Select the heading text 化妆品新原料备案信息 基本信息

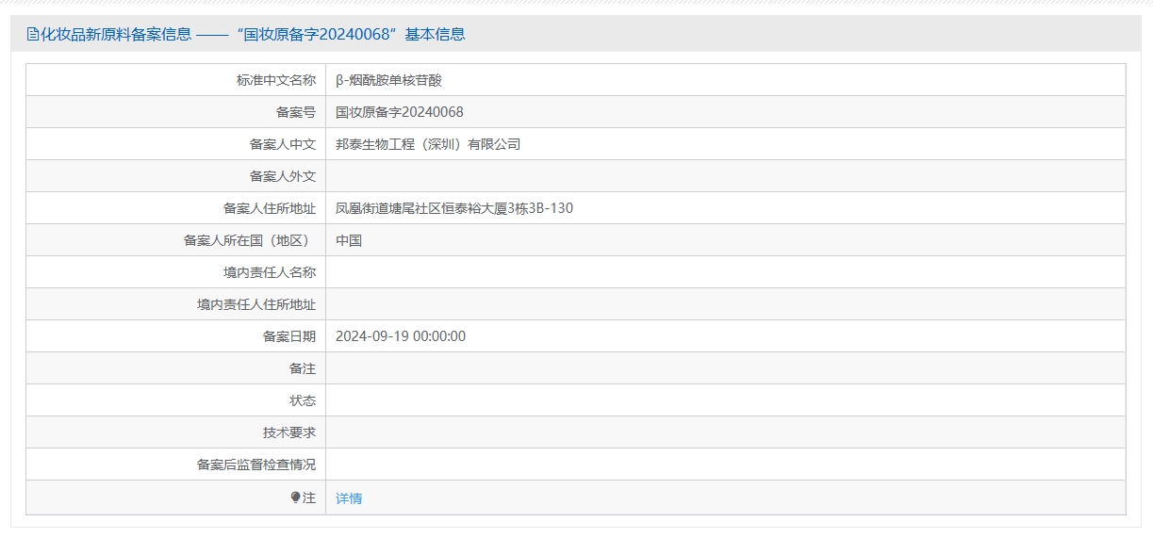point(252,35)
